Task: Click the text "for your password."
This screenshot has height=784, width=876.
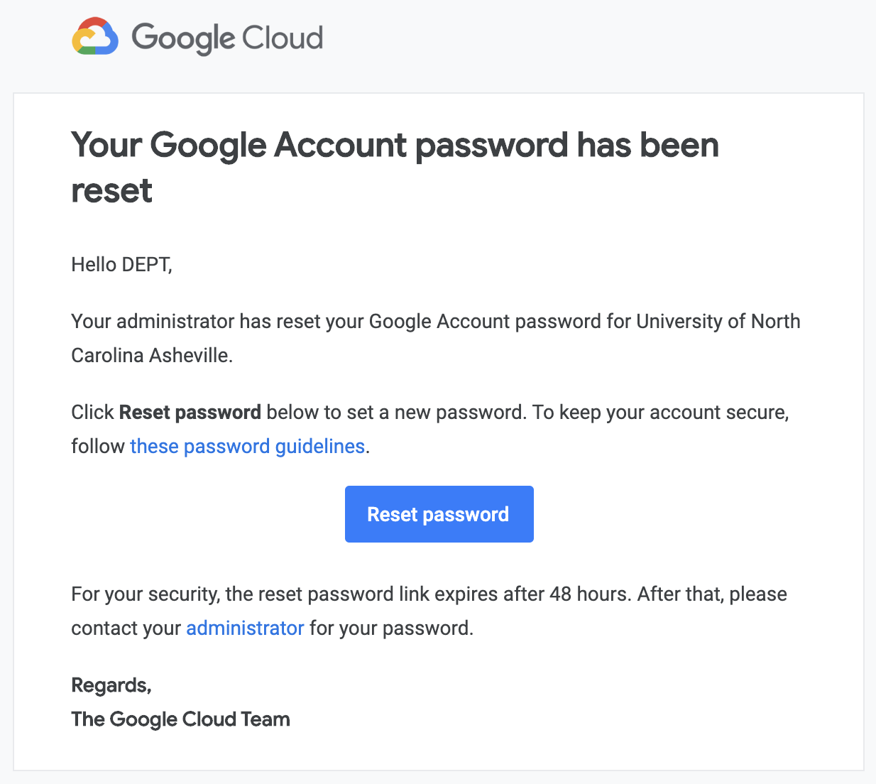Action: pyautogui.click(x=391, y=628)
